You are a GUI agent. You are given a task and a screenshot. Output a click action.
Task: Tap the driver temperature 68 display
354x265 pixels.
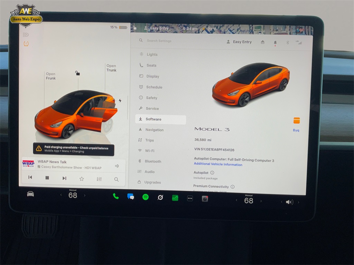tap(73, 195)
